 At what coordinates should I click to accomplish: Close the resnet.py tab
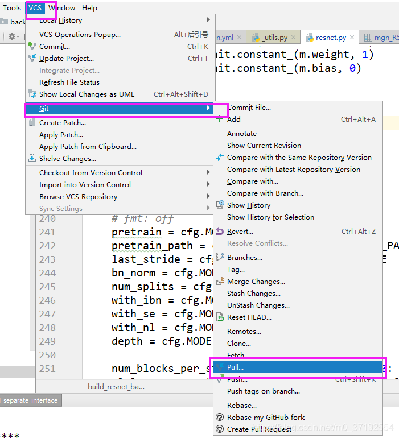[x=352, y=37]
